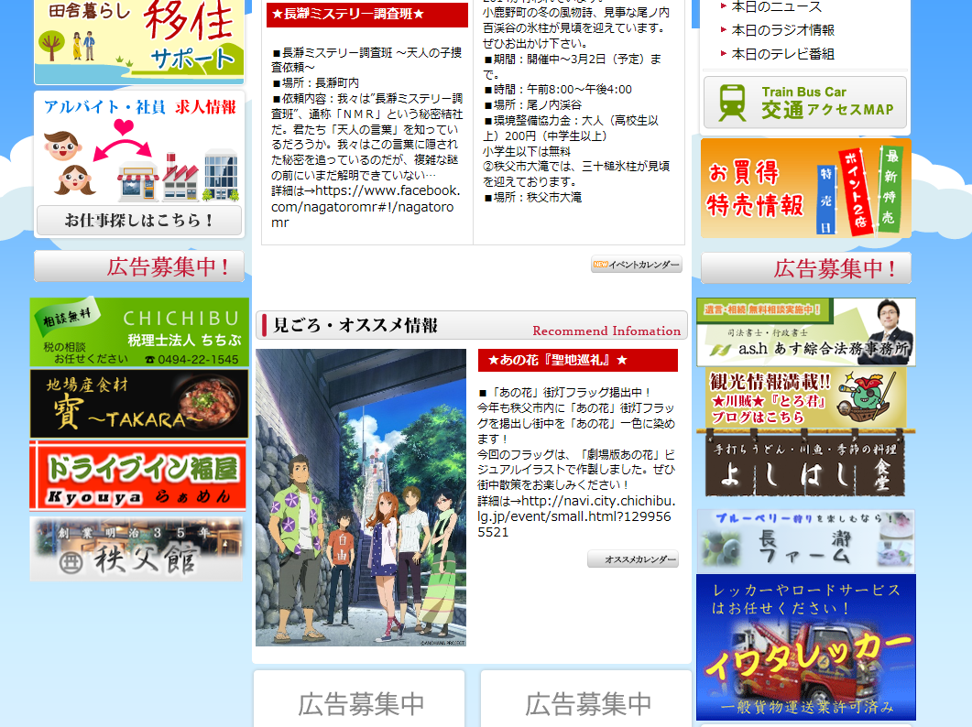Open the a.s.h あす綜合法務事務所 banner
972x727 pixels.
tap(806, 332)
